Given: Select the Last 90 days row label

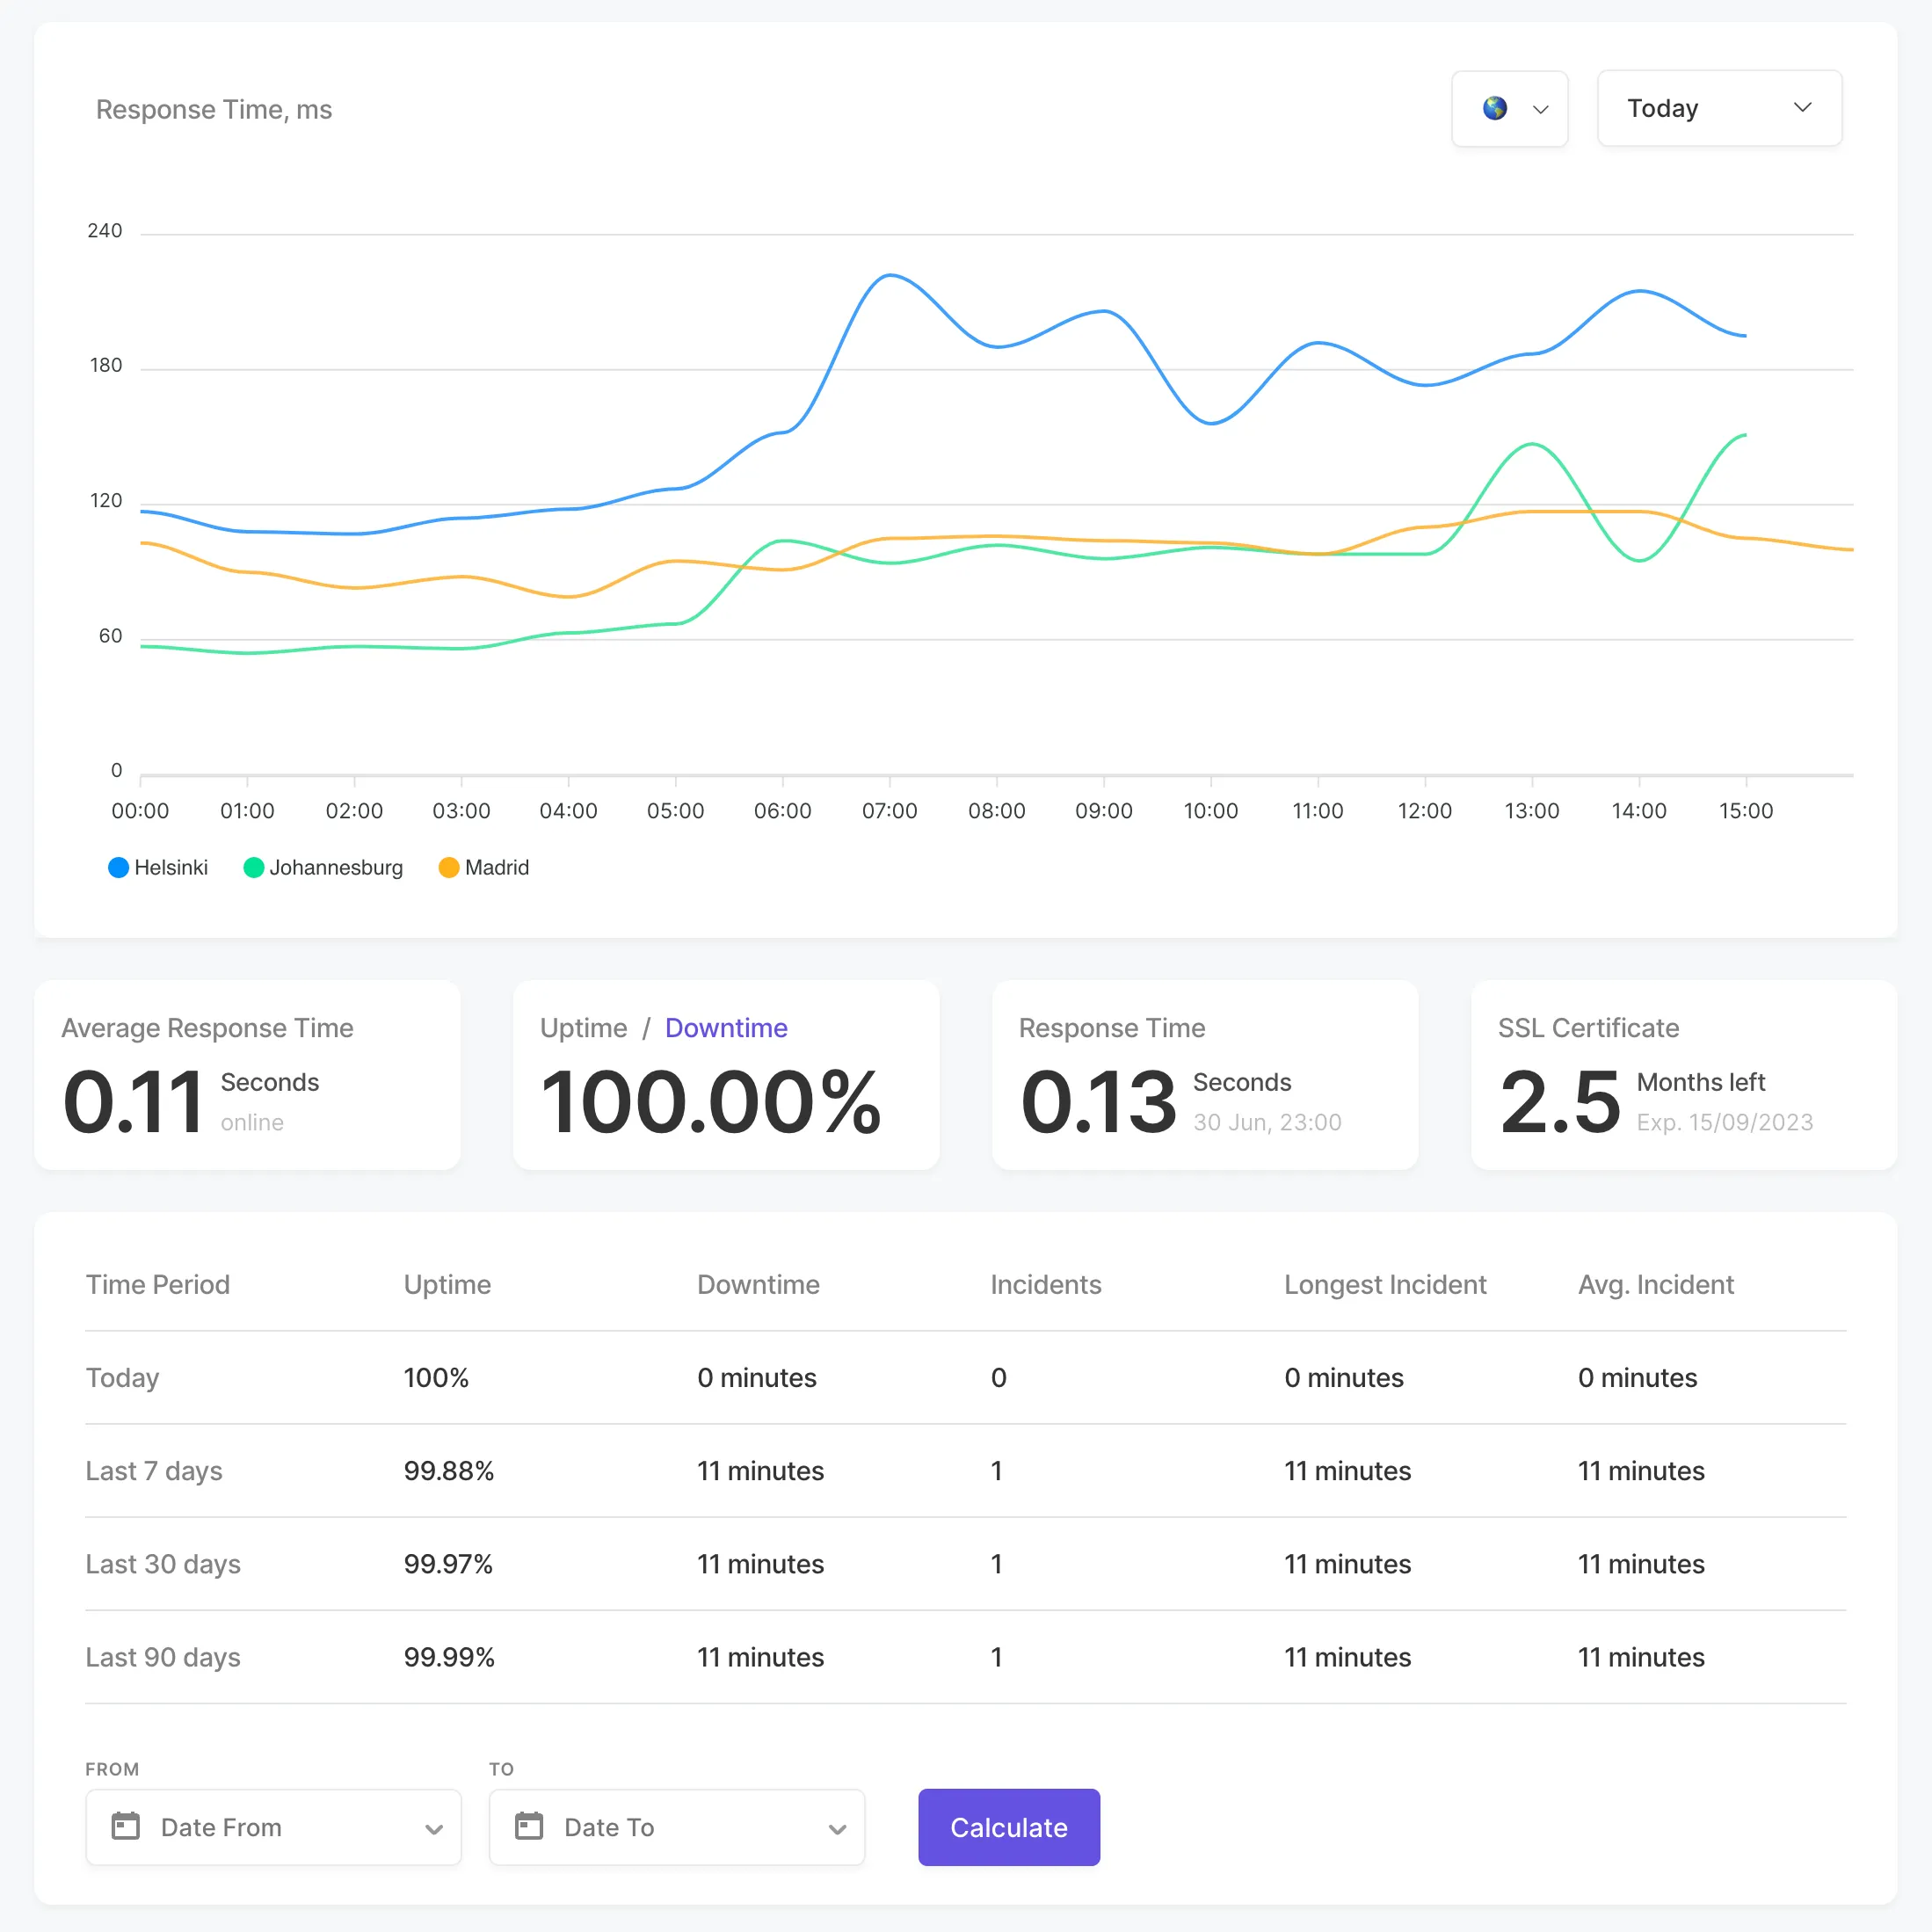Looking at the screenshot, I should click(x=163, y=1657).
